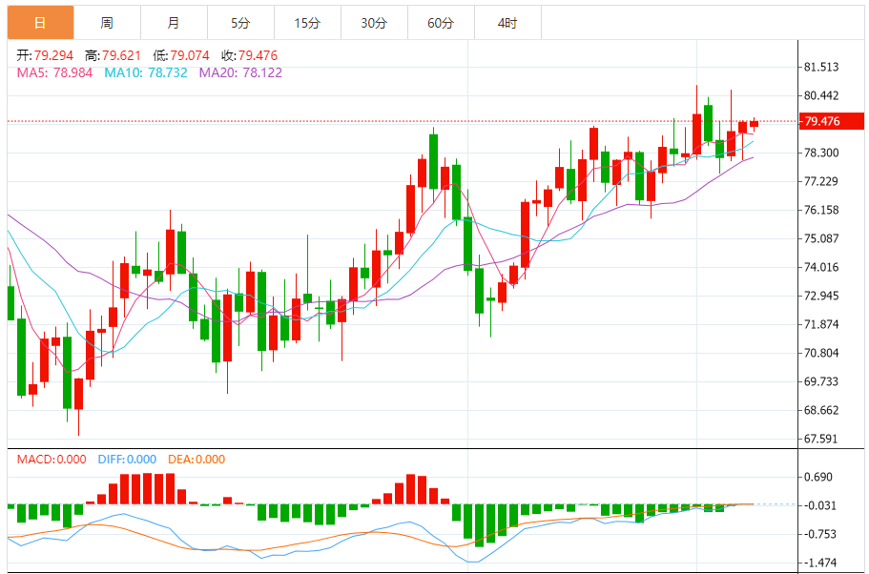Viewport: 869px width, 574px height.
Task: Click the -0.753 MACD axis label
Action: coord(819,534)
